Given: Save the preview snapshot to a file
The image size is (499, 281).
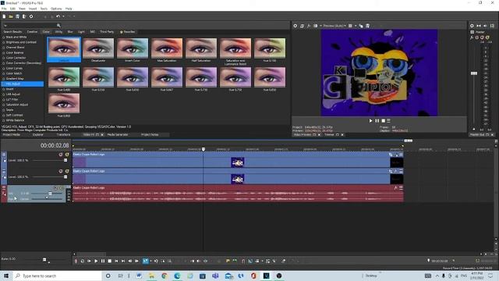Looking at the screenshot, I should [367, 26].
